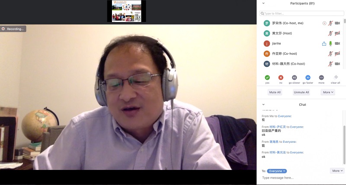Click the orange avatar of 件亚婷
This screenshot has height=185, width=346.
tap(267, 53)
